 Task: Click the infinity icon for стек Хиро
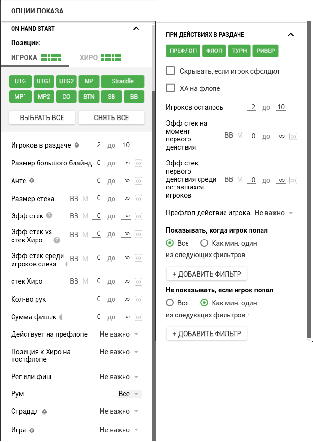point(138,281)
